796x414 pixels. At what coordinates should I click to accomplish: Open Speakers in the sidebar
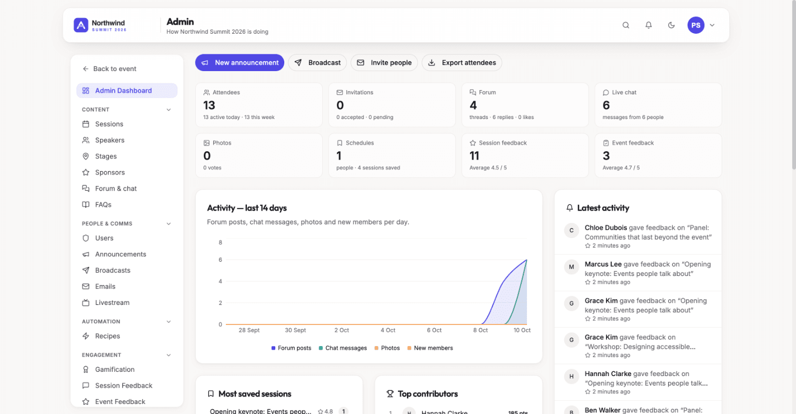[x=127, y=140]
